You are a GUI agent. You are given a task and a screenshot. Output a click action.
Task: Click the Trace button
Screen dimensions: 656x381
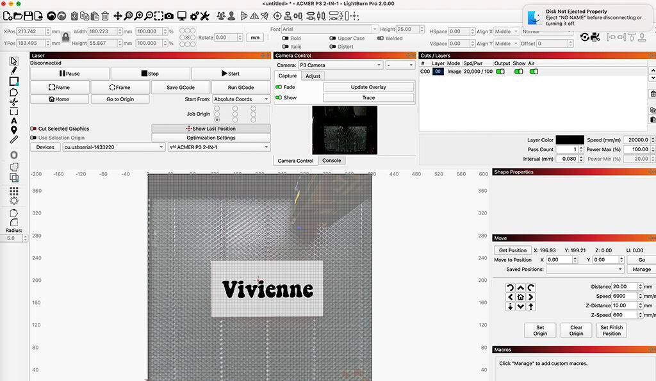coord(368,97)
